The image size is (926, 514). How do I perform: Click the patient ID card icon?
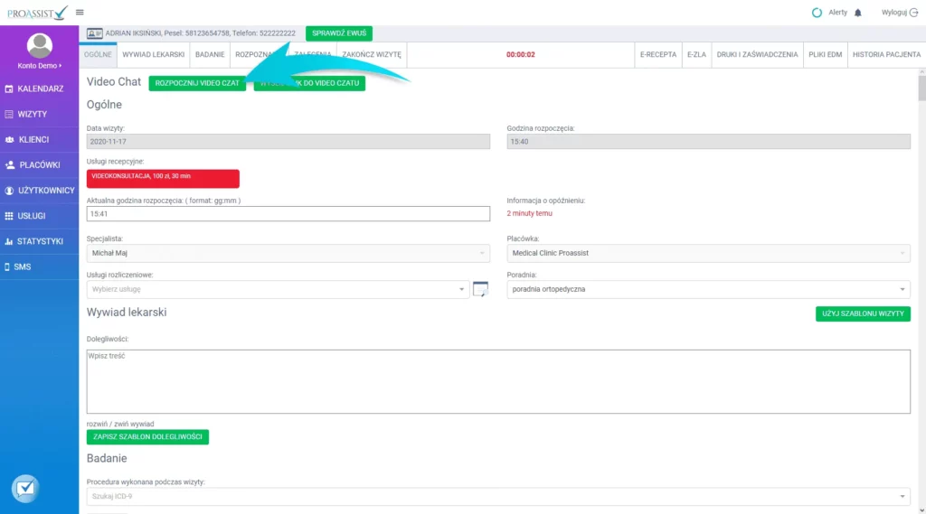94,33
